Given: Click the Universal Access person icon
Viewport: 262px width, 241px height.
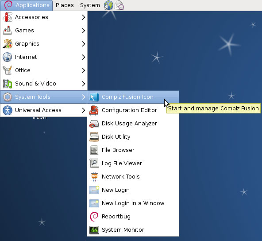Looking at the screenshot, I should (x=8, y=110).
